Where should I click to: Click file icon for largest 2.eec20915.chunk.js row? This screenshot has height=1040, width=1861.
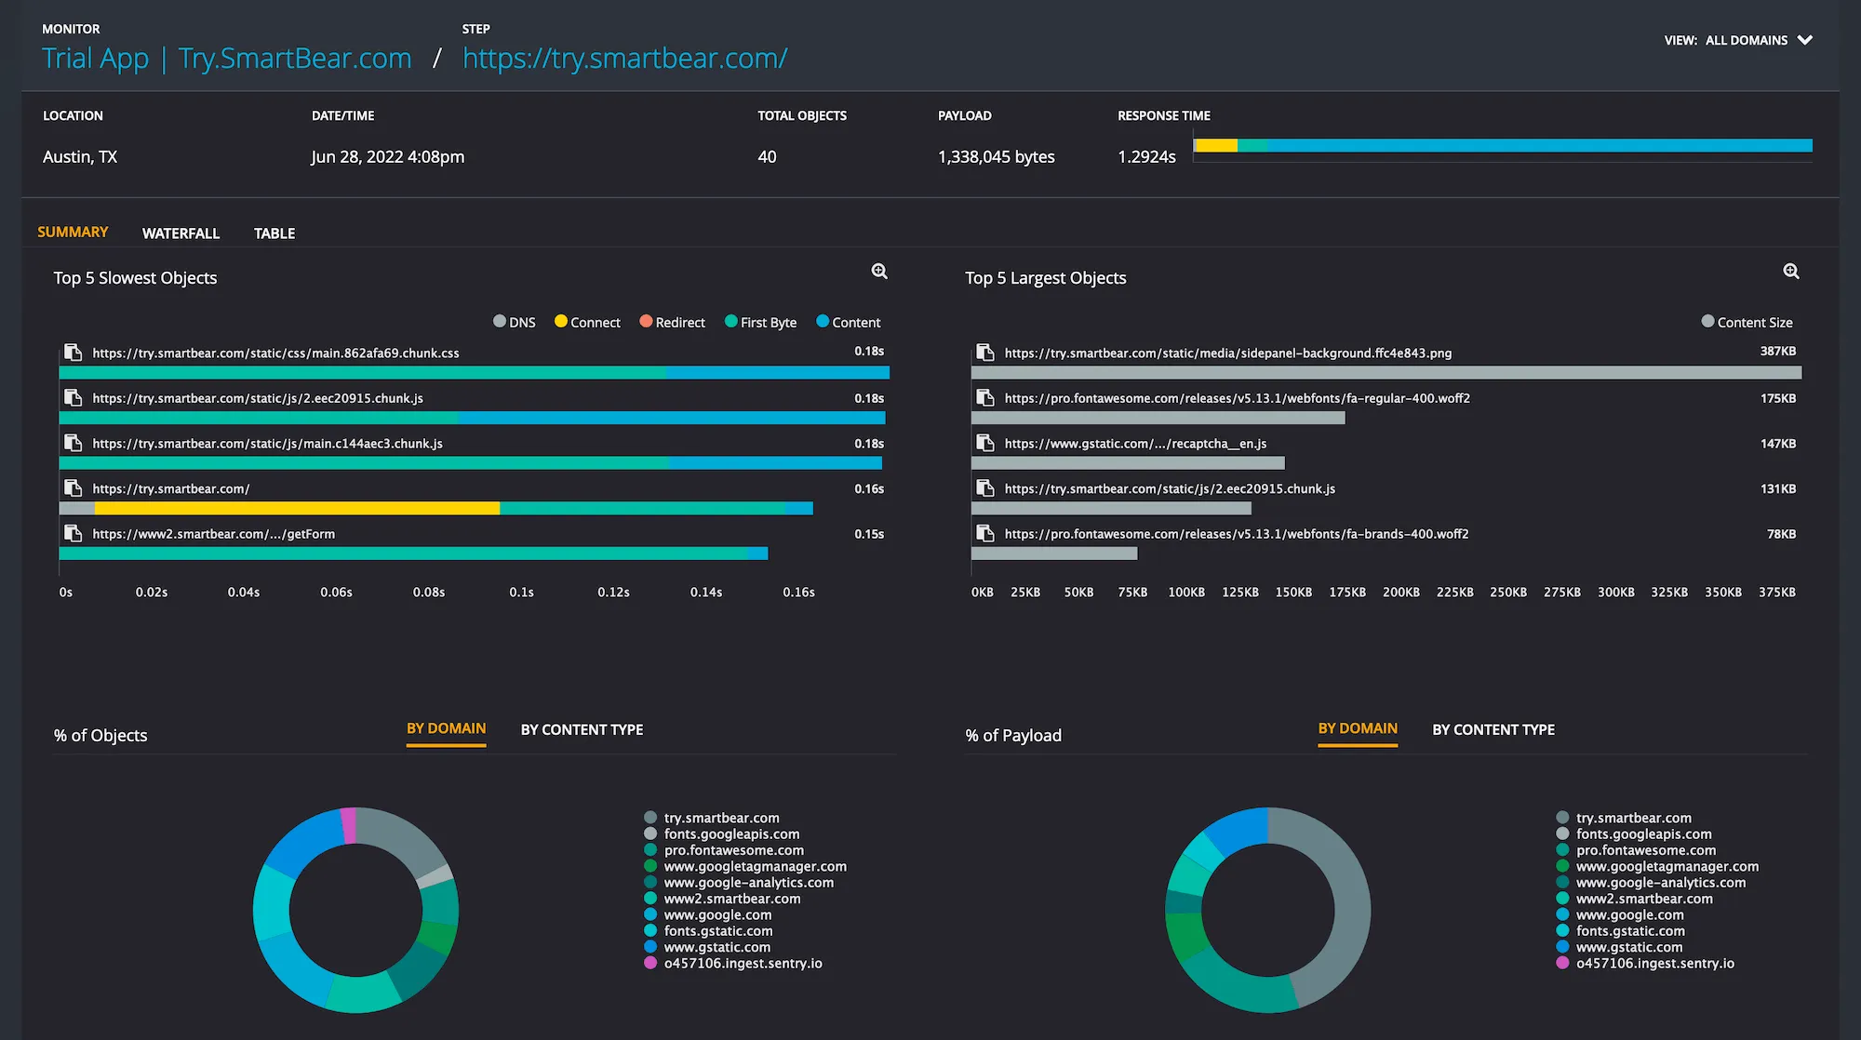point(984,488)
